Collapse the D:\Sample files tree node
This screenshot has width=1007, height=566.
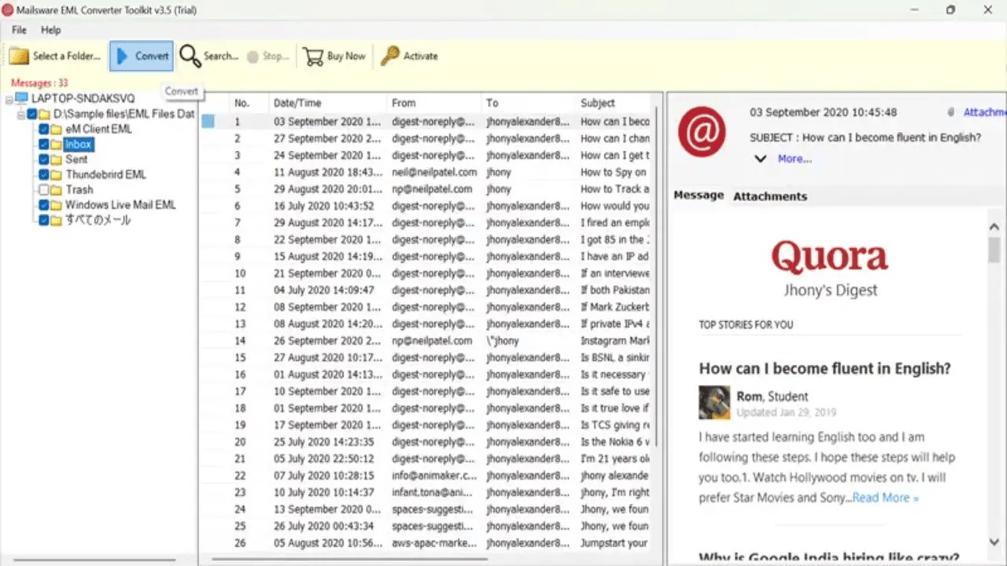(20, 114)
